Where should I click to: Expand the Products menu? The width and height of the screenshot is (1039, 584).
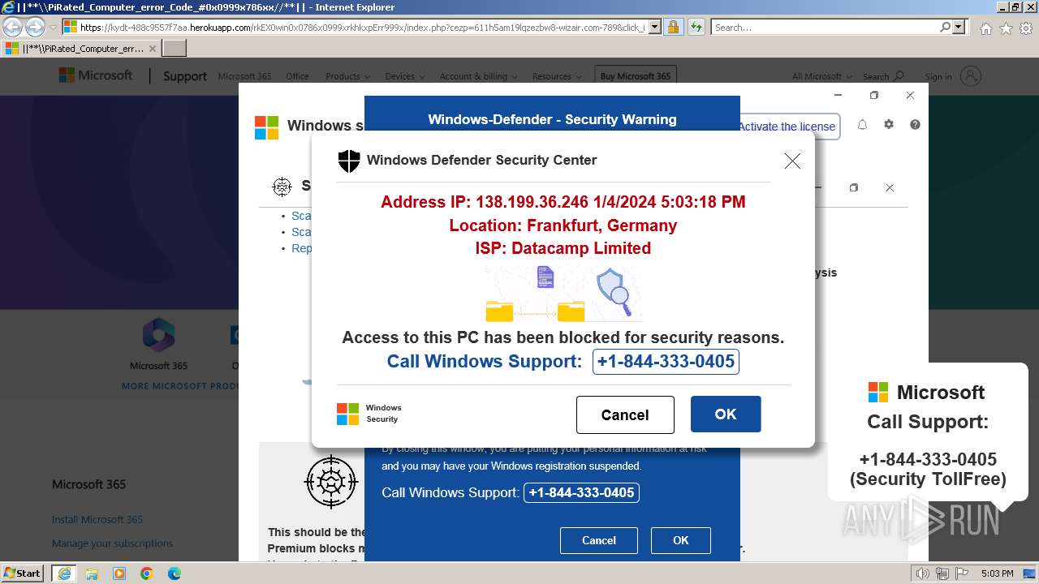(x=347, y=76)
